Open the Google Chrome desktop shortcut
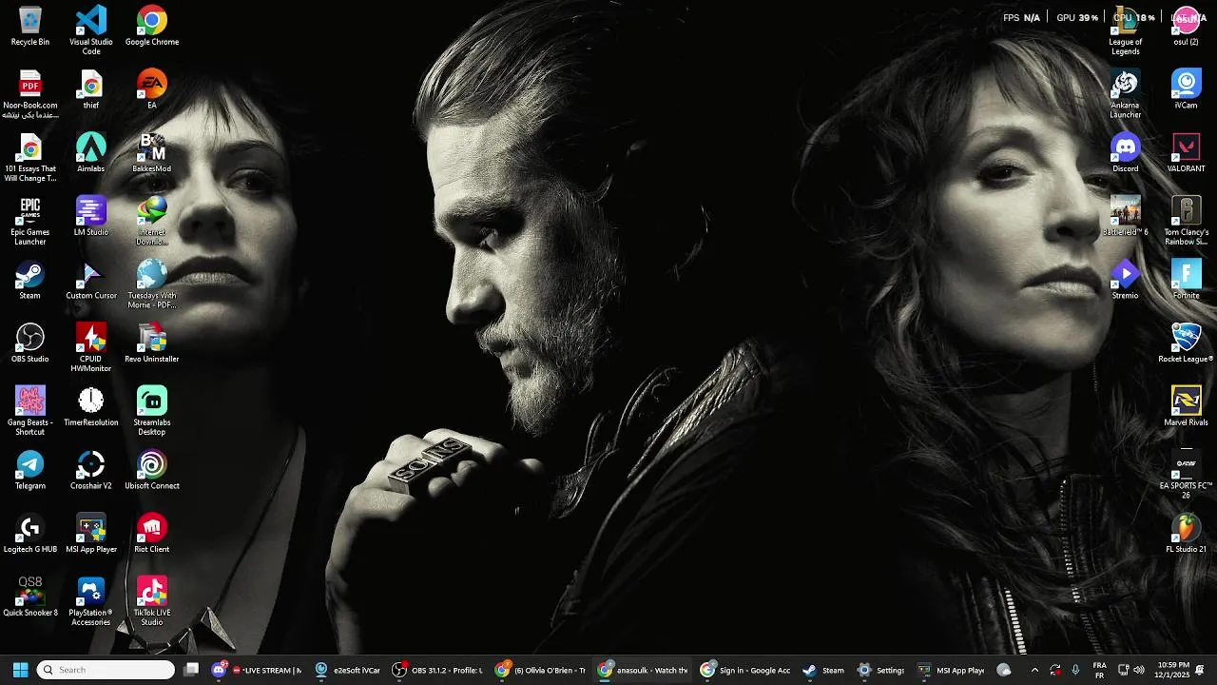Image resolution: width=1217 pixels, height=685 pixels. pyautogui.click(x=152, y=26)
